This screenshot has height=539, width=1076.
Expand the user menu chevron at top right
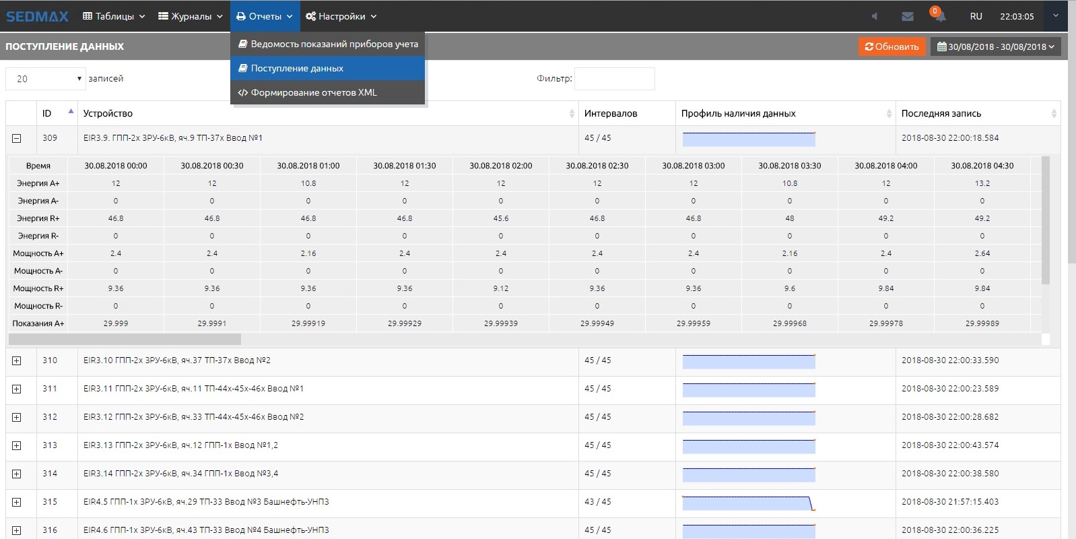[1055, 16]
